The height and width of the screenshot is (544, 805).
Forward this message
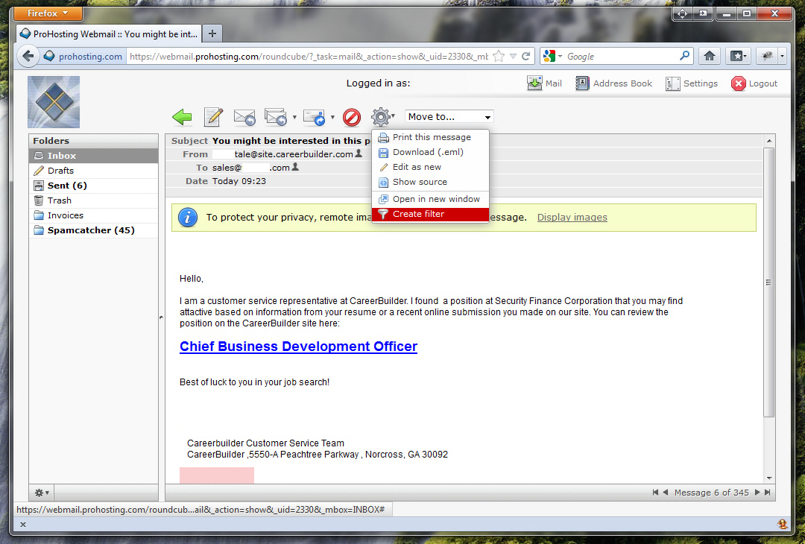[315, 117]
